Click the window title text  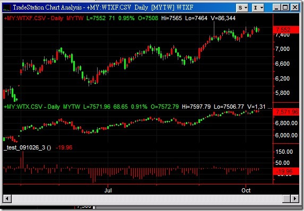[x=103, y=7]
